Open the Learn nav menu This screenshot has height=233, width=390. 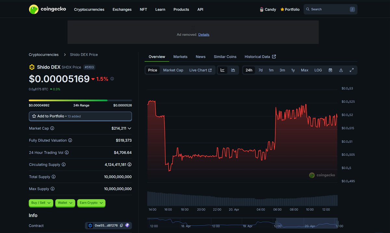(x=160, y=9)
